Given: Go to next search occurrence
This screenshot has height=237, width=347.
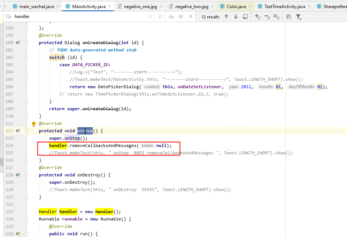Looking at the screenshot, I should pyautogui.click(x=236, y=17).
